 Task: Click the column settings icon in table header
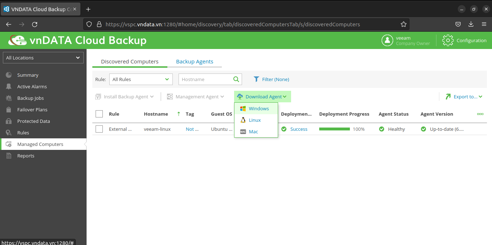pos(480,114)
